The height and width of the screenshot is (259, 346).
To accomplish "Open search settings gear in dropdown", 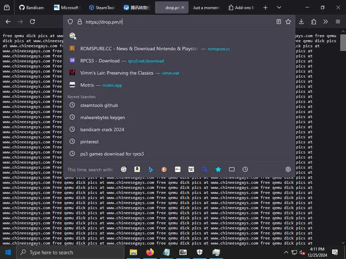I will click(288, 169).
